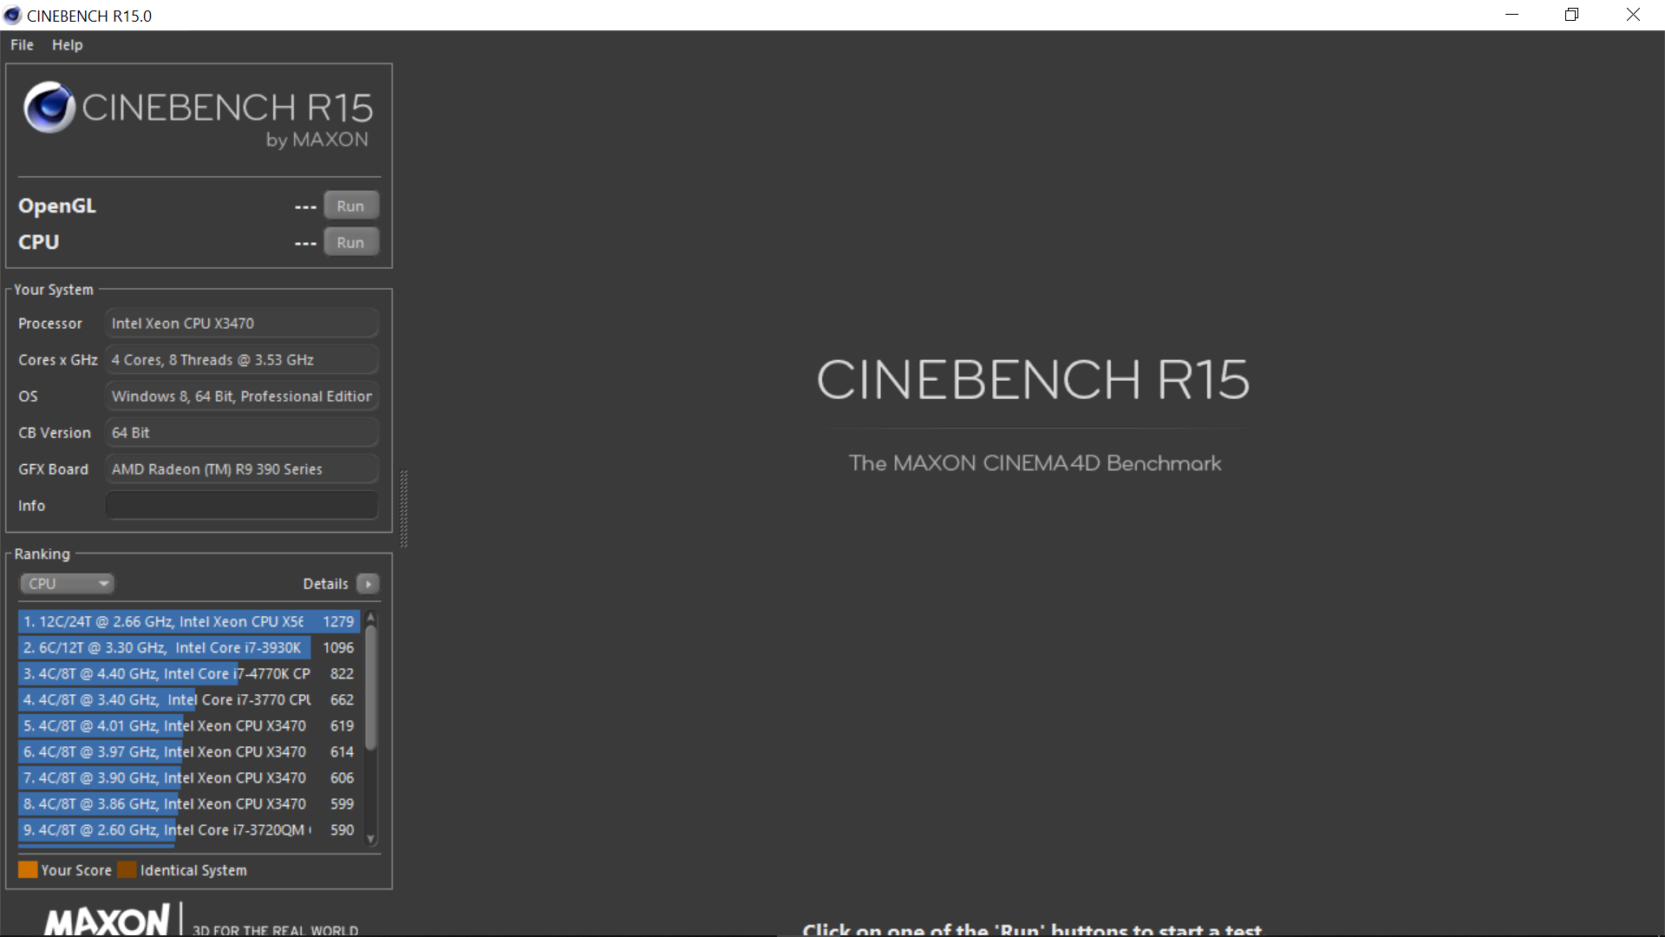The image size is (1665, 937).
Task: Click the Cinebench logo sphere icon
Action: (49, 108)
